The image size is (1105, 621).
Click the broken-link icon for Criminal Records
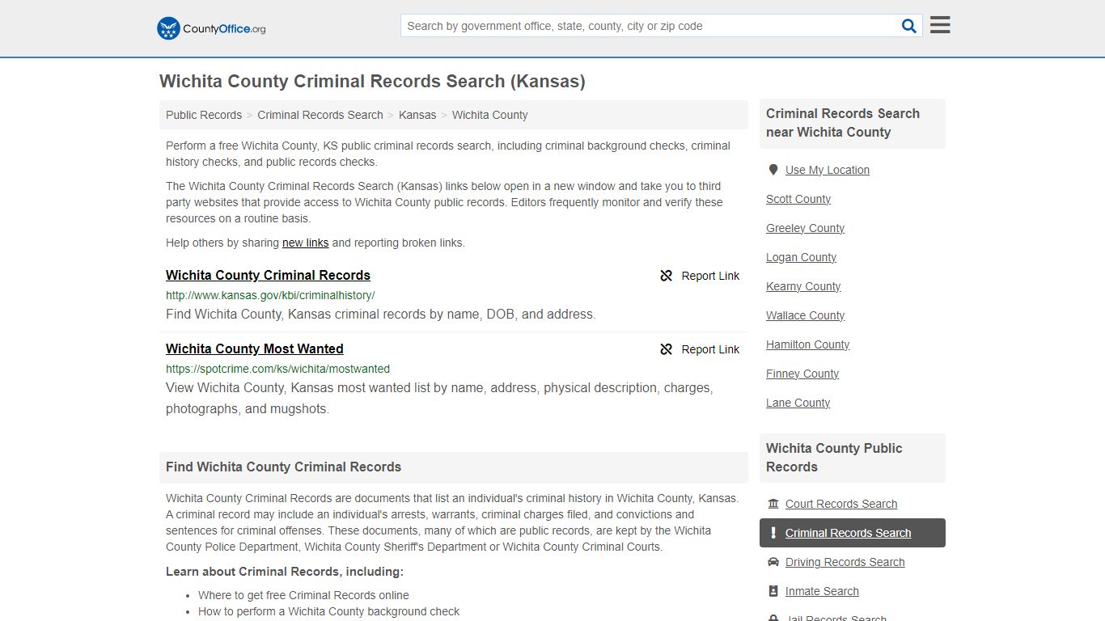pyautogui.click(x=667, y=276)
